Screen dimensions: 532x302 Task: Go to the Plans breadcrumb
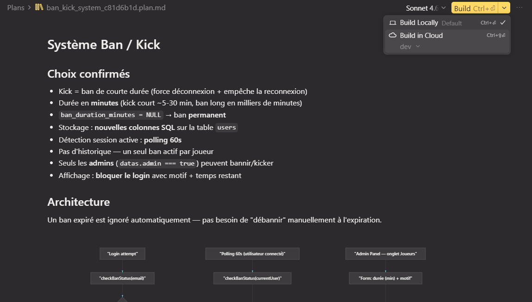pos(16,8)
